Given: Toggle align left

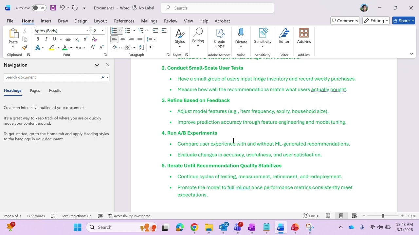Looking at the screenshot, I should pyautogui.click(x=114, y=39).
